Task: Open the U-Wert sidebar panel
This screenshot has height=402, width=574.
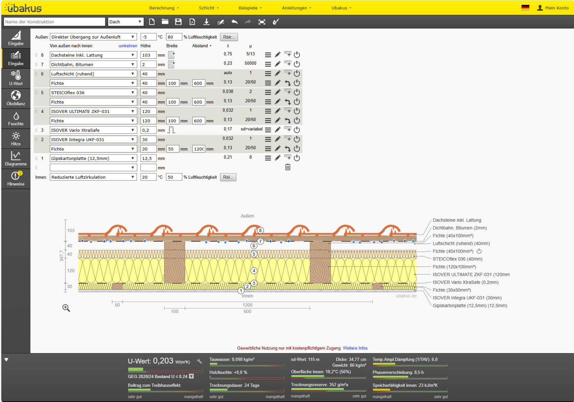Action: pyautogui.click(x=16, y=78)
